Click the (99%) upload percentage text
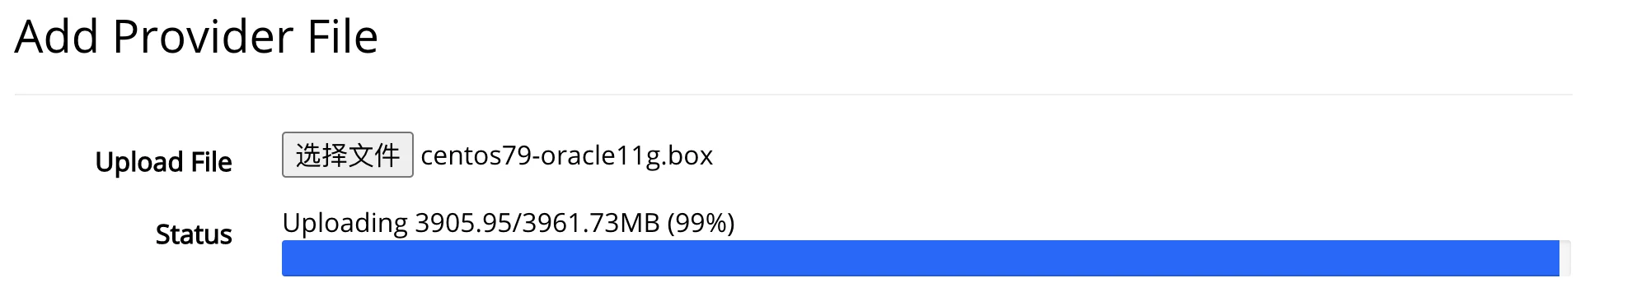Screen dimensions: 1632x306 [701, 223]
